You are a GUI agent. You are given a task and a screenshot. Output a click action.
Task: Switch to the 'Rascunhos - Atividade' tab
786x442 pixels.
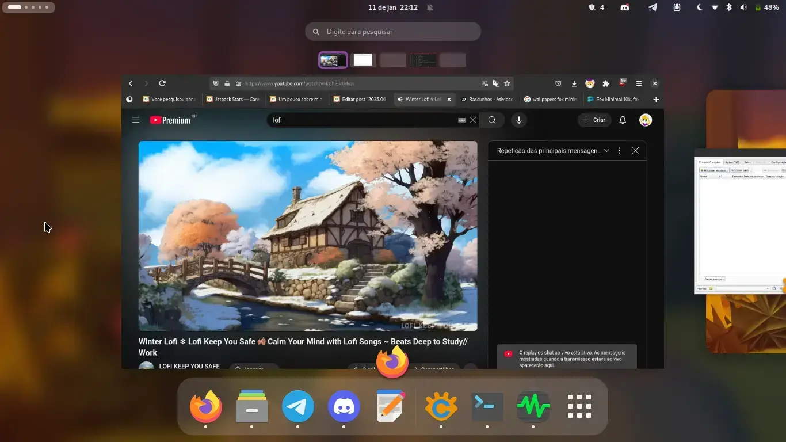click(486, 99)
